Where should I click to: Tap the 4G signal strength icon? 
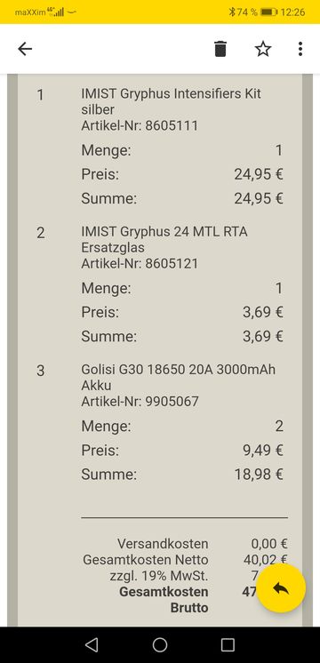56,12
